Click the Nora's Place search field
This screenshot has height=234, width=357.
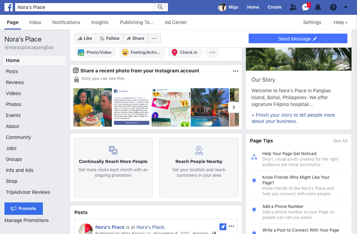84,7
